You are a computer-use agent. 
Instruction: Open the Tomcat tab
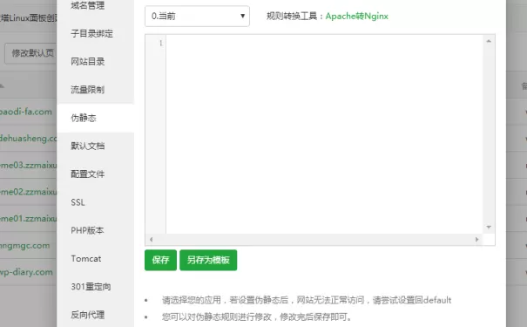tap(86, 258)
